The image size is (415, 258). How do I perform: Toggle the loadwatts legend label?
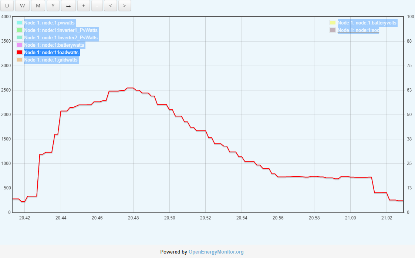click(x=51, y=53)
